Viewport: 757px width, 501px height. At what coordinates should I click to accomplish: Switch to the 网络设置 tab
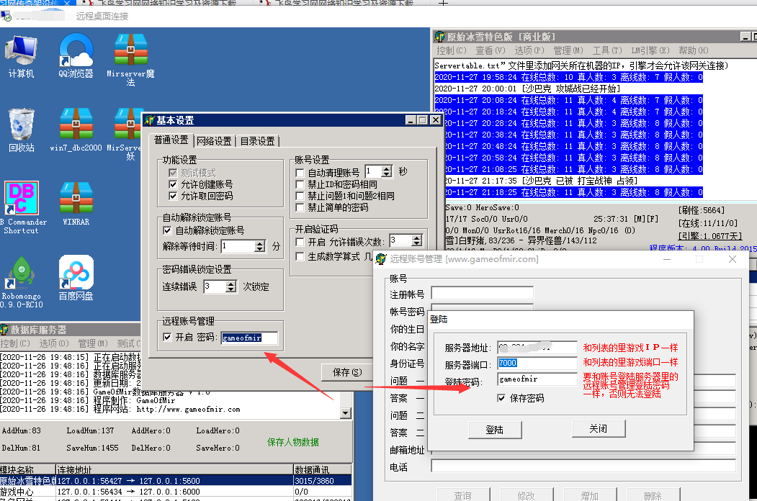pyautogui.click(x=215, y=141)
